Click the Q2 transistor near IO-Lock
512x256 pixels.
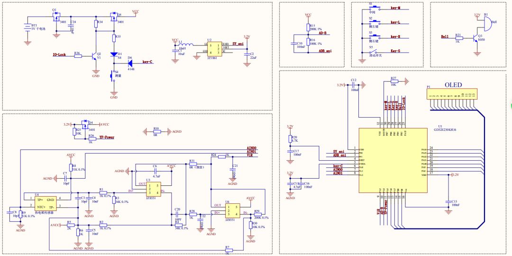94,55
